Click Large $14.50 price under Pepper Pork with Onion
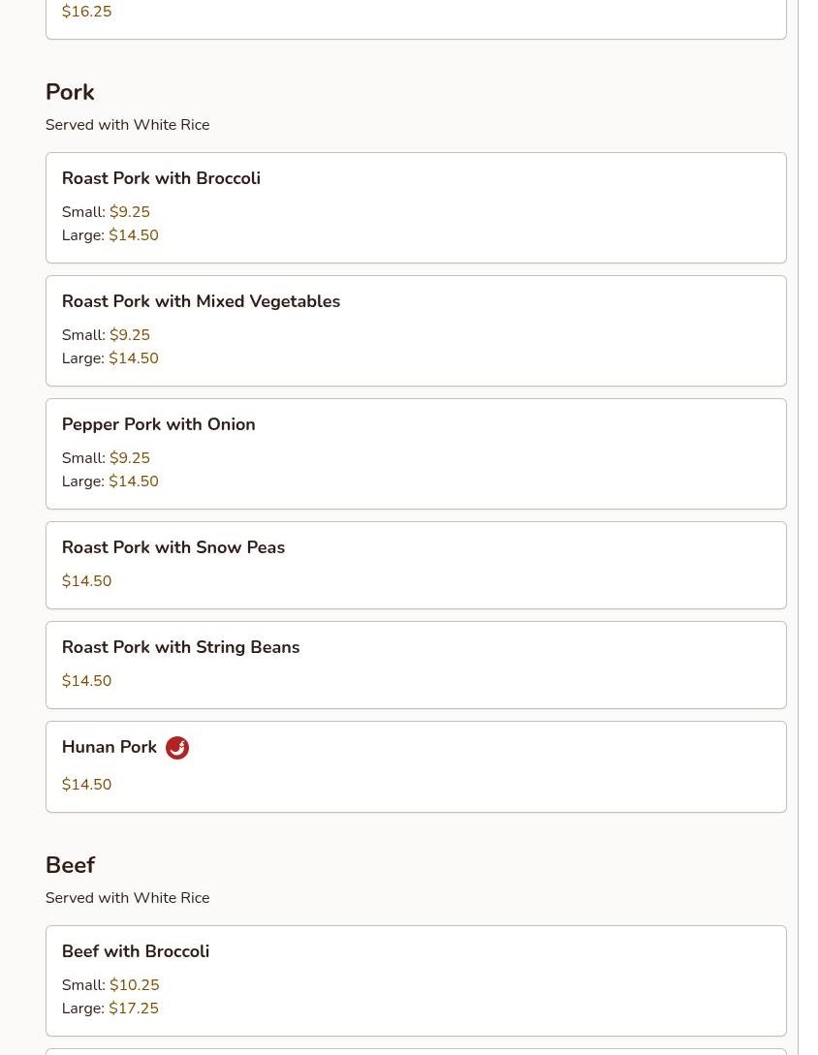The width and height of the screenshot is (818, 1055). pyautogui.click(x=133, y=481)
